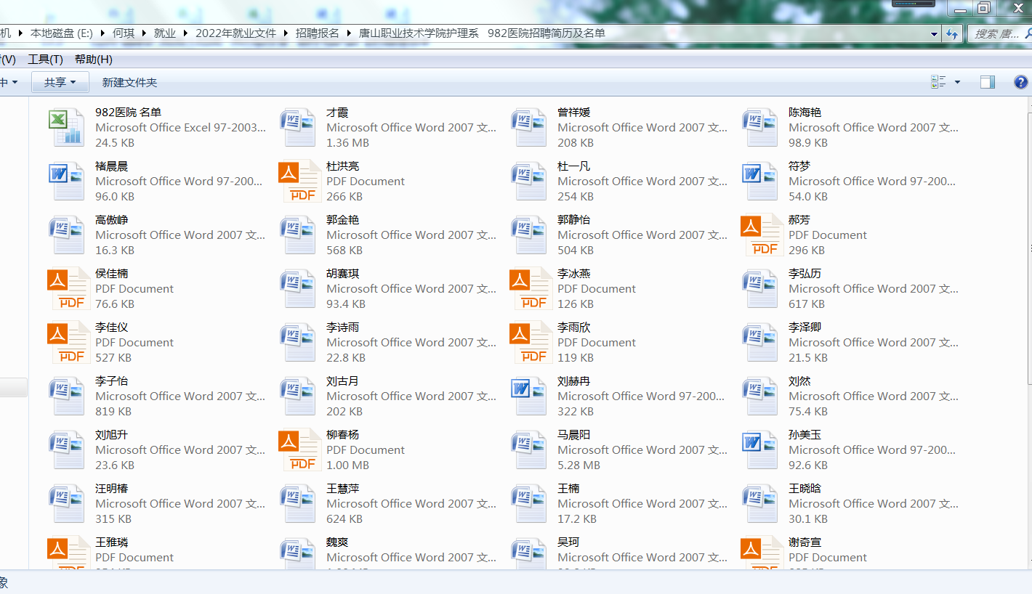The width and height of the screenshot is (1032, 594).
Task: Click the search box in the folder
Action: coord(996,34)
